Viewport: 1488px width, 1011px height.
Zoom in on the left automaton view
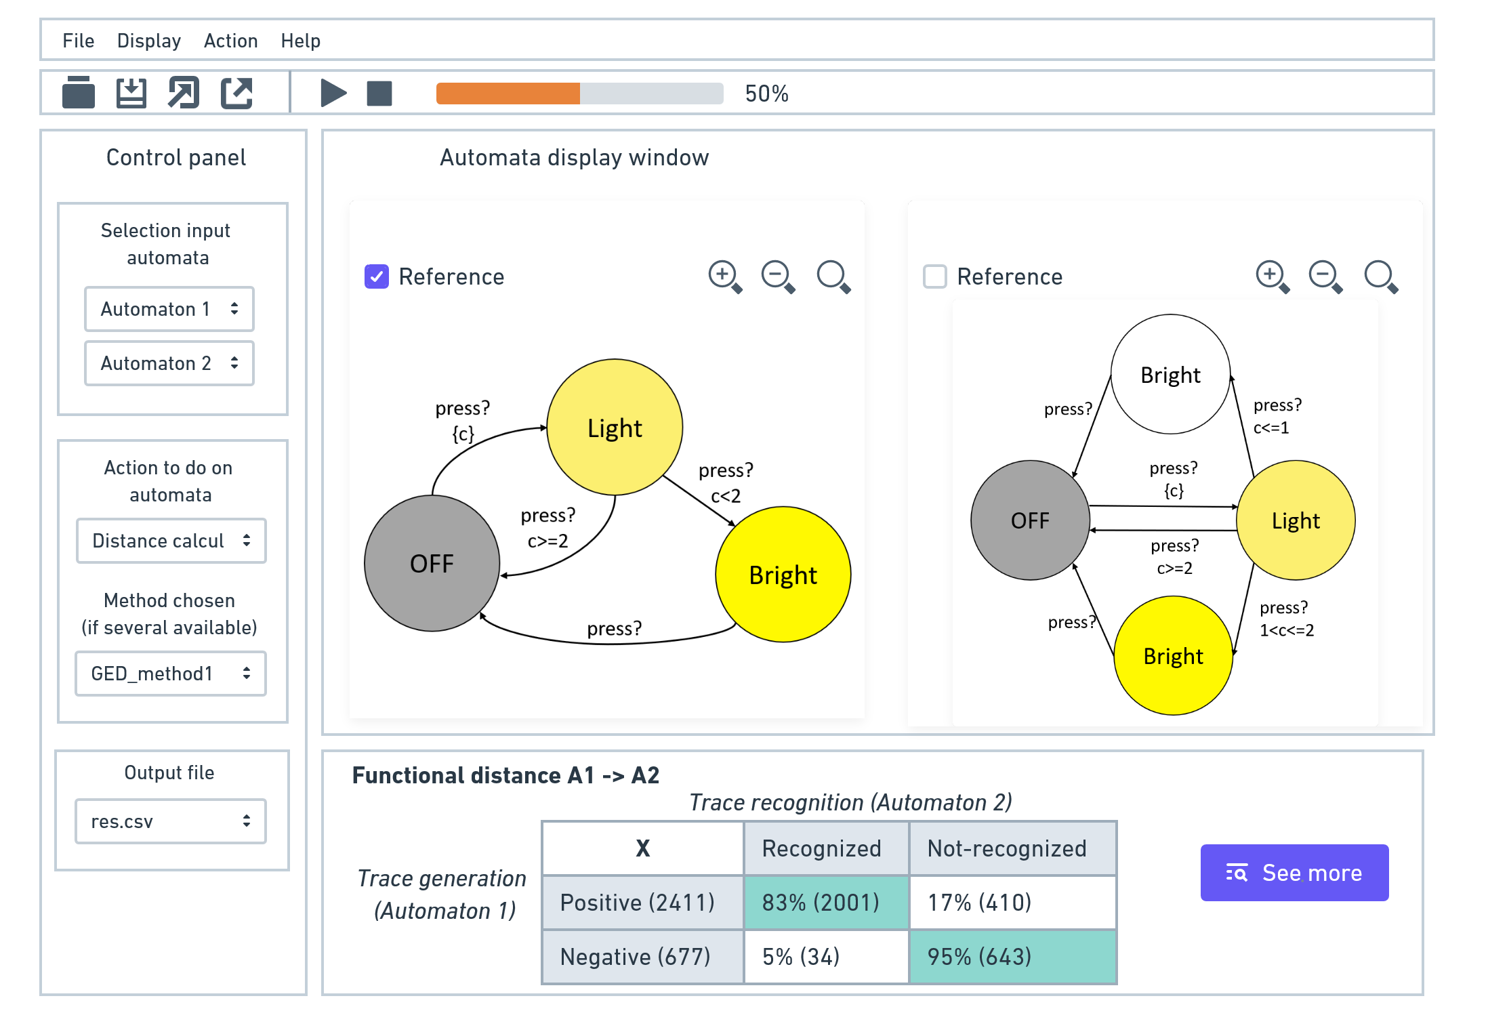coord(725,276)
